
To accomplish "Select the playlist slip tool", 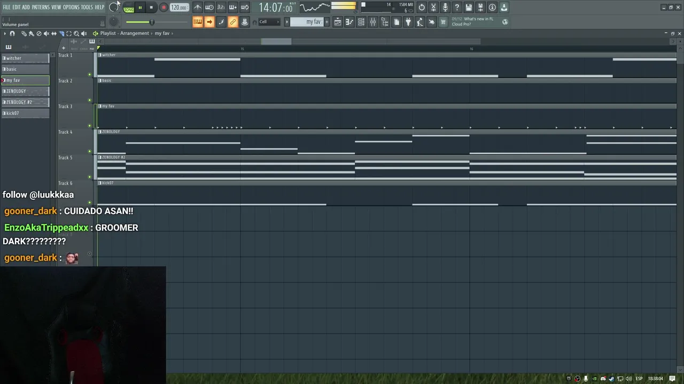I will pyautogui.click(x=53, y=33).
